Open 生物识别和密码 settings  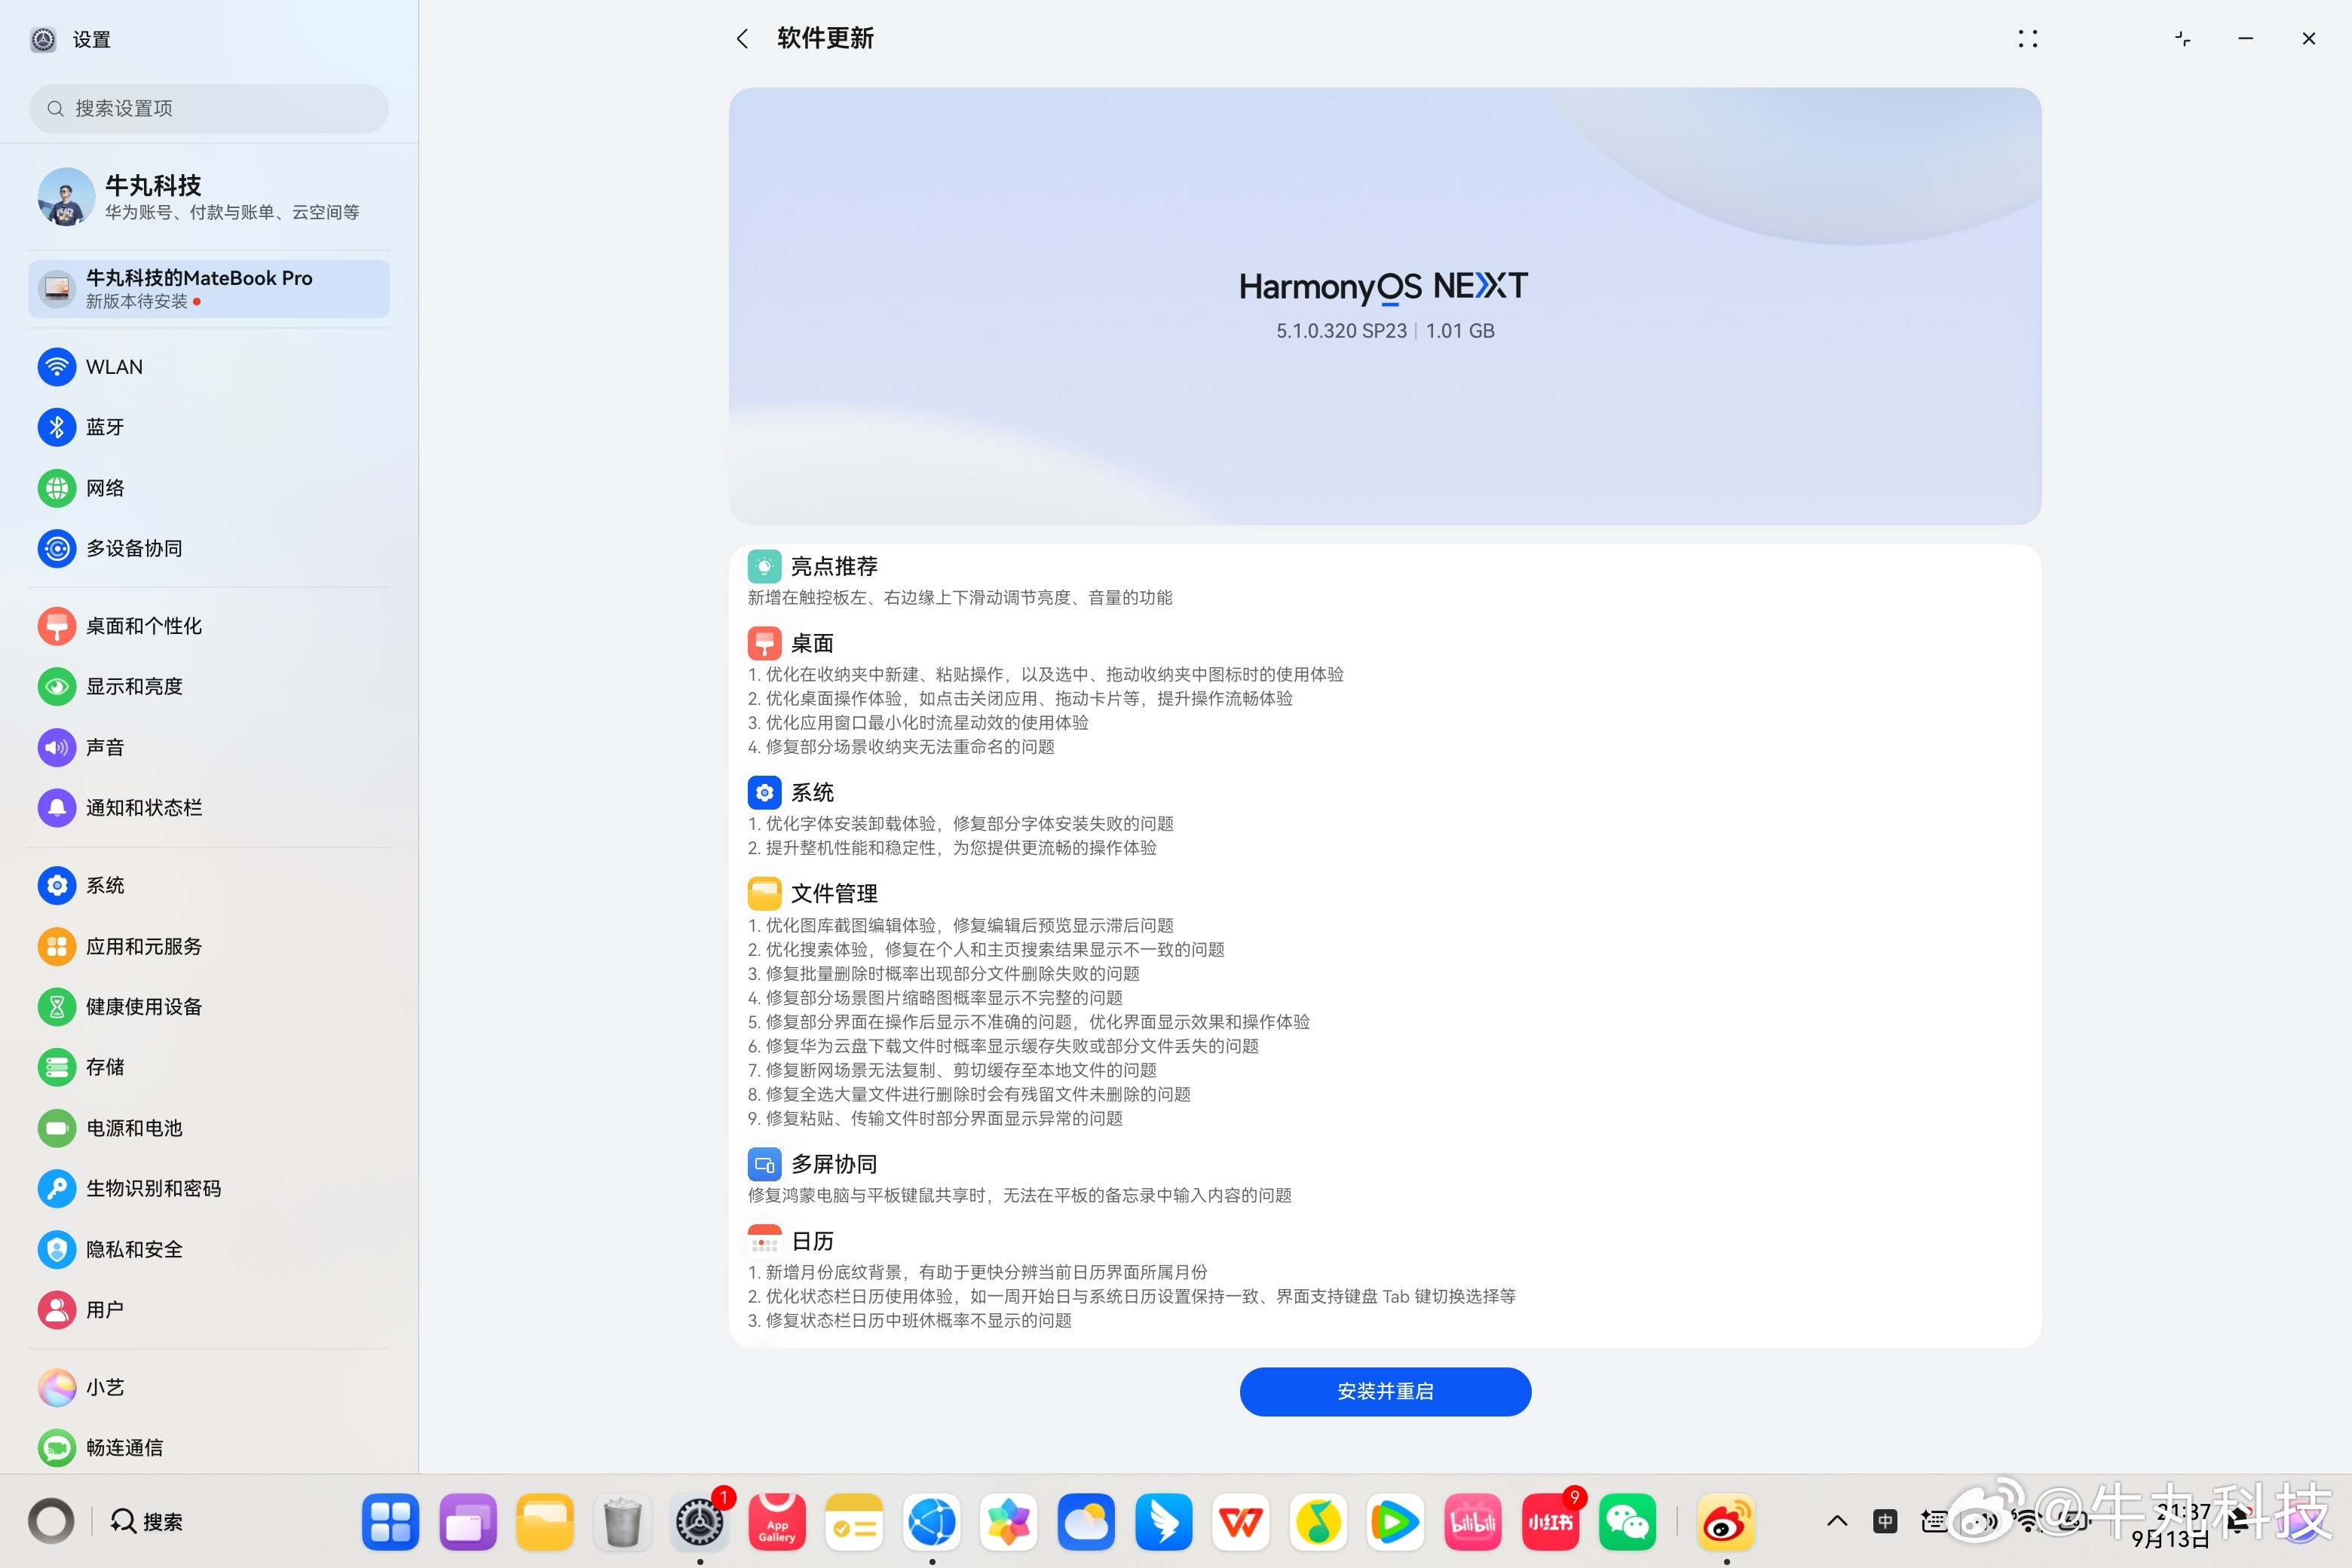click(208, 1188)
